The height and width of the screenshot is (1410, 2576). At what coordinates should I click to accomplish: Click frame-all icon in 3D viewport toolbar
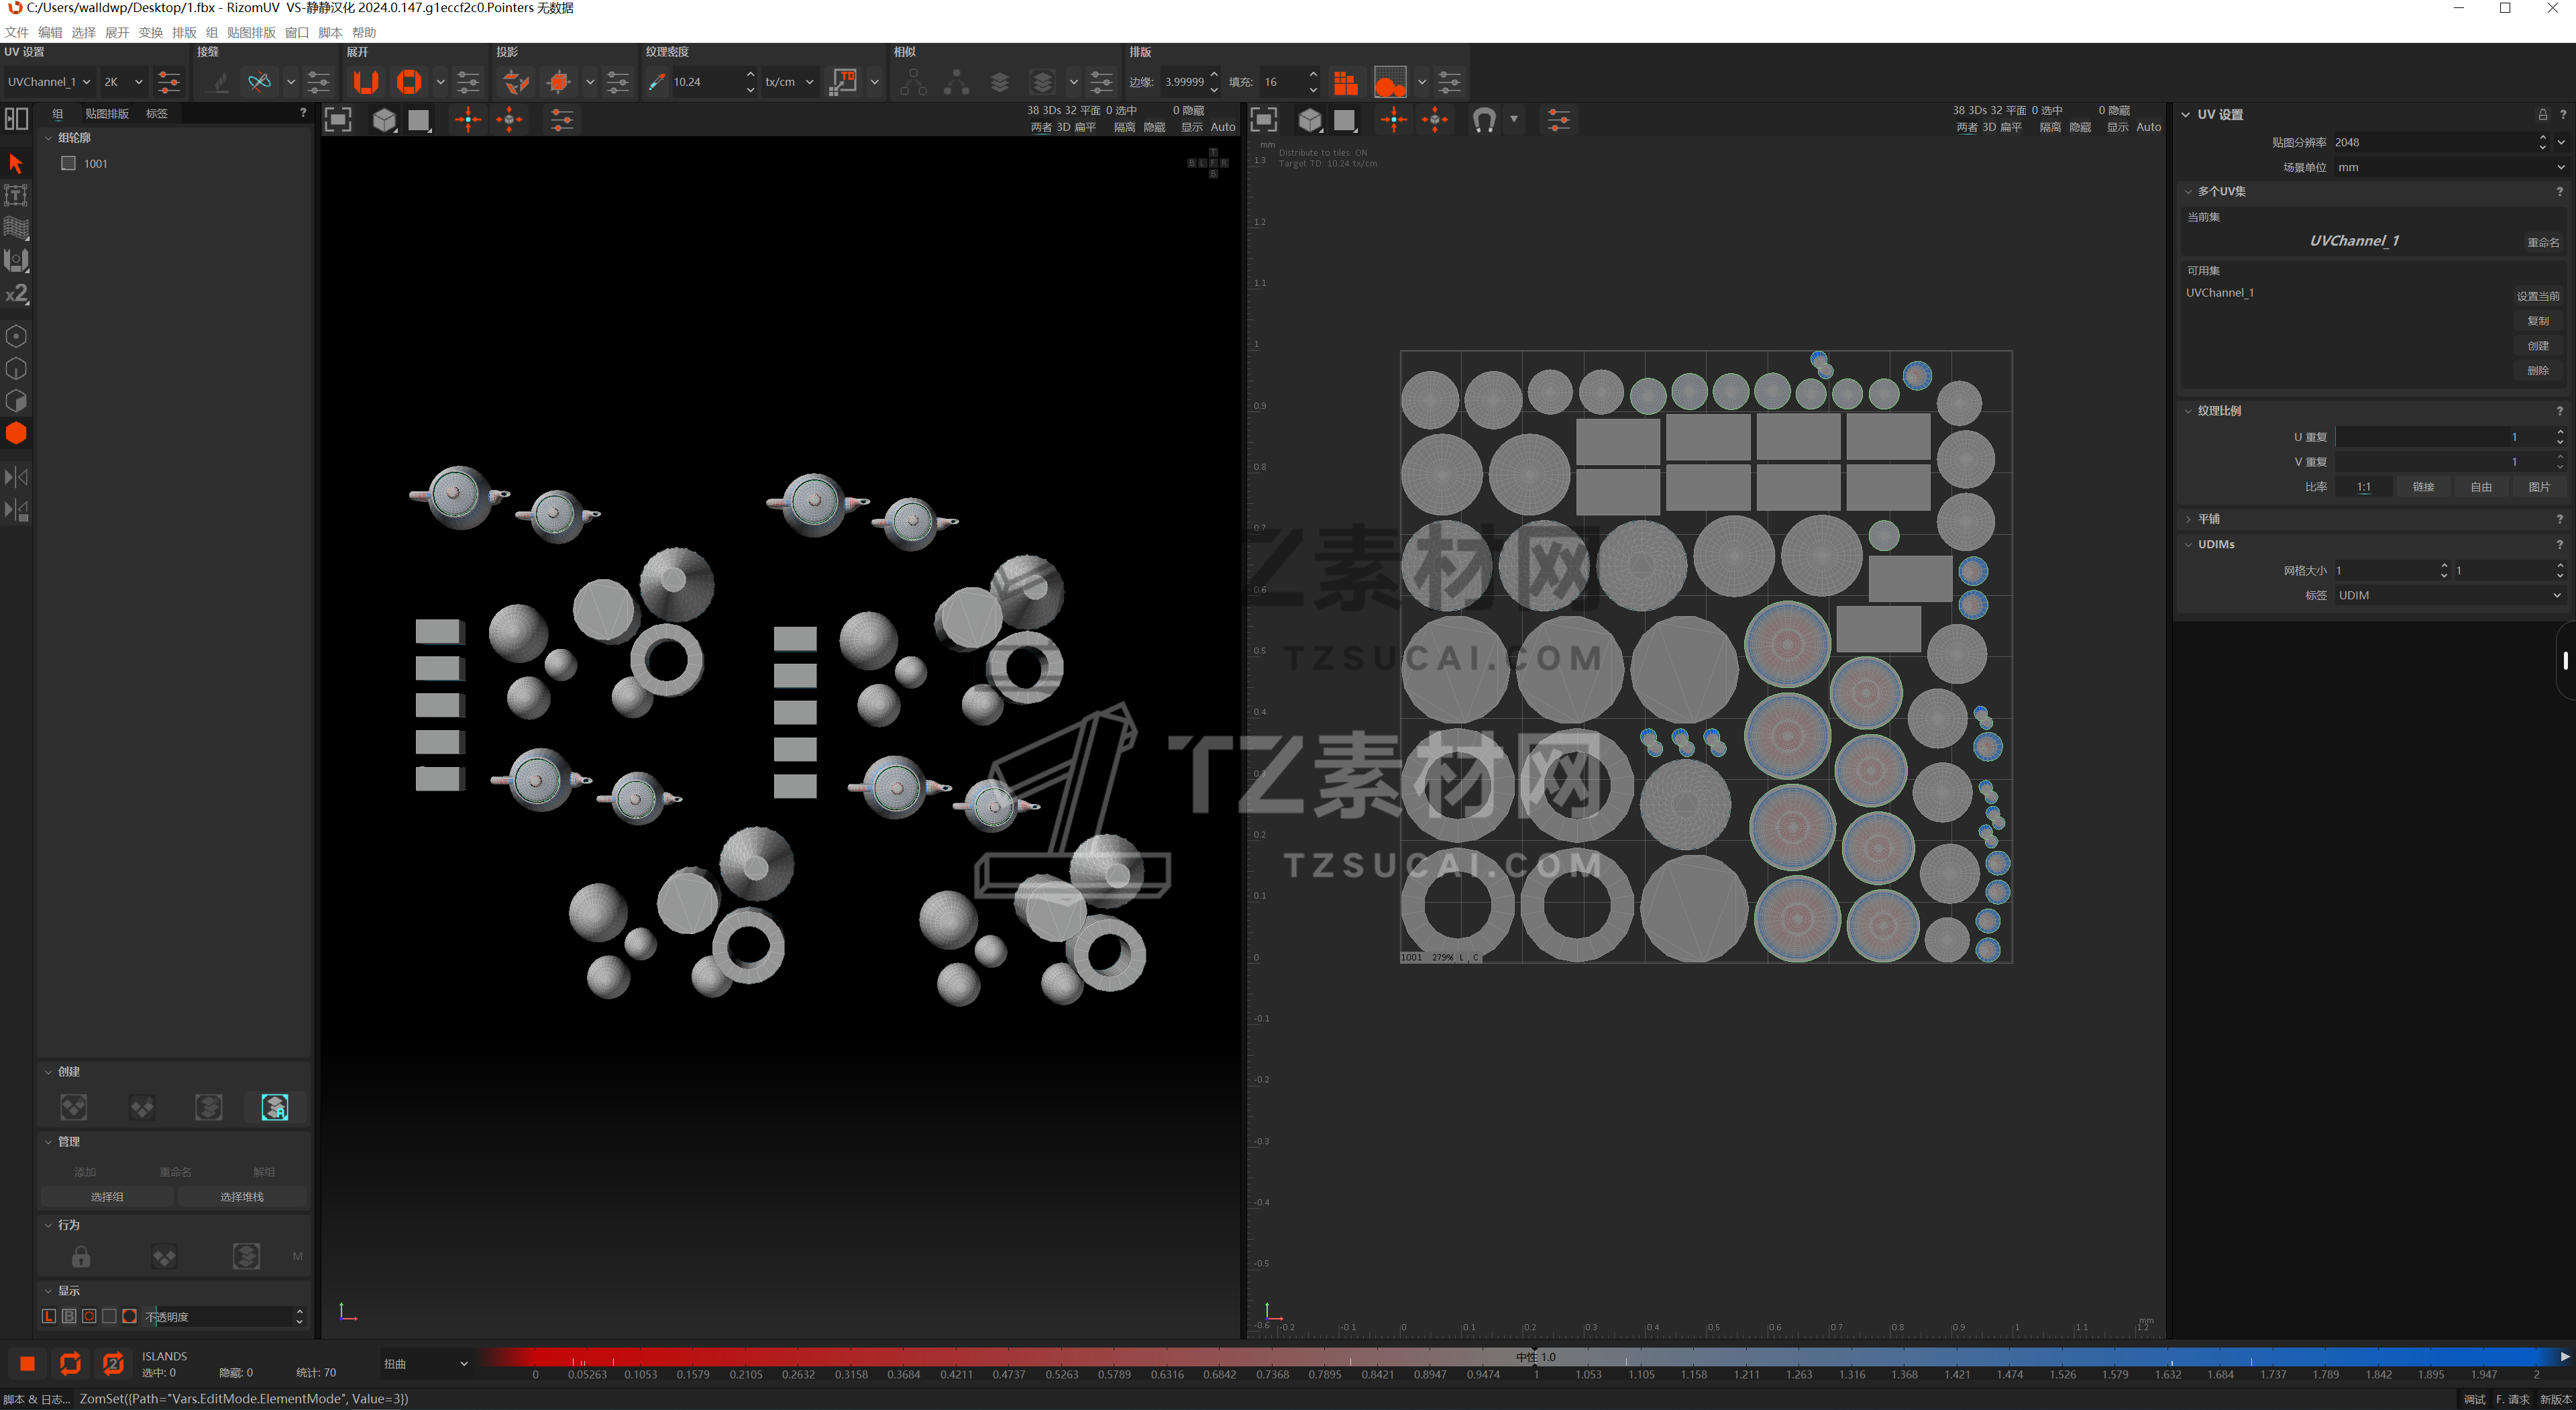click(x=338, y=121)
